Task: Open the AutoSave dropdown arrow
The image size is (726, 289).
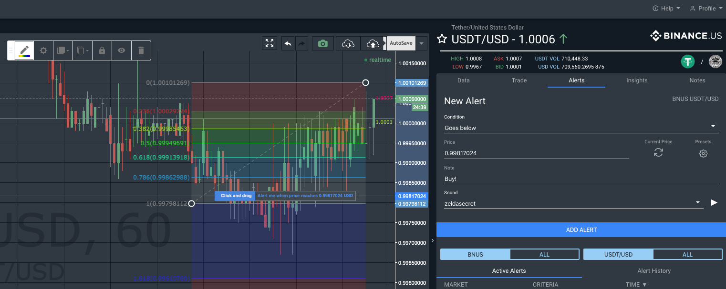Action: 421,43
